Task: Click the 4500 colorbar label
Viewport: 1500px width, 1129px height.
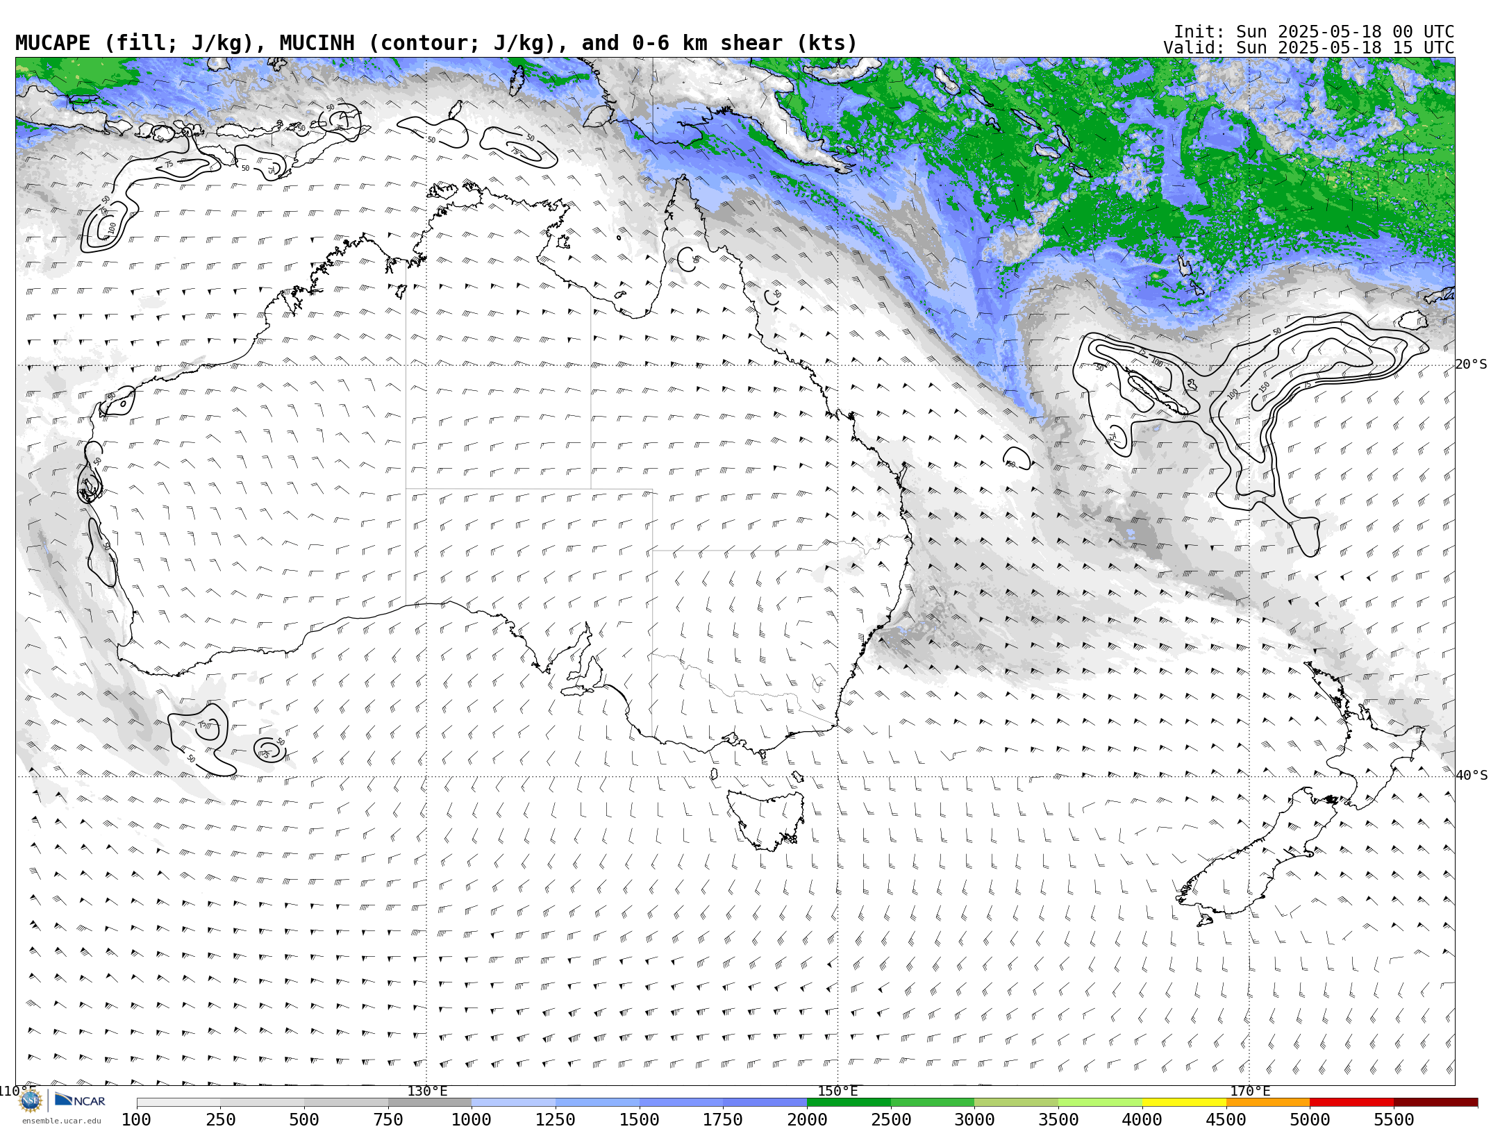Action: click(1226, 1119)
